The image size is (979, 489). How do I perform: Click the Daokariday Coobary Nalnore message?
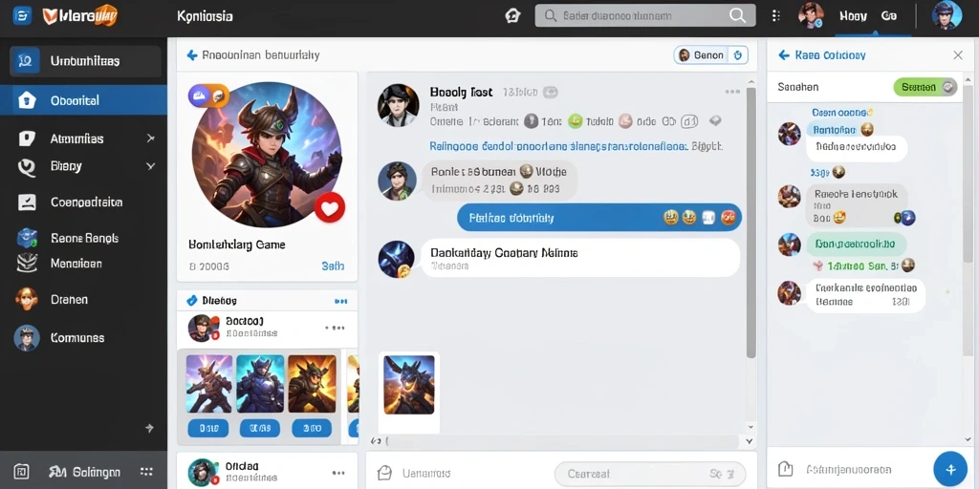click(x=580, y=258)
